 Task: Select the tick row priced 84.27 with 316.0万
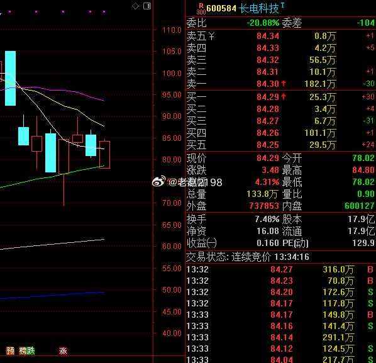[280, 269]
